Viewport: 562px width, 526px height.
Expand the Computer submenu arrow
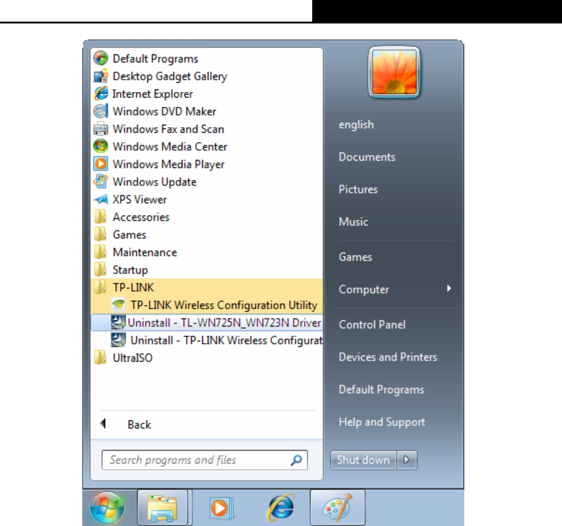pos(449,288)
